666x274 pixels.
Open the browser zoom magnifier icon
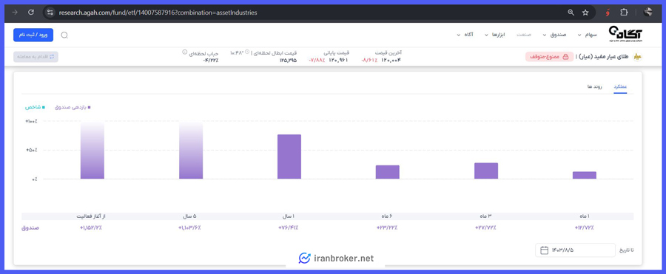(571, 13)
